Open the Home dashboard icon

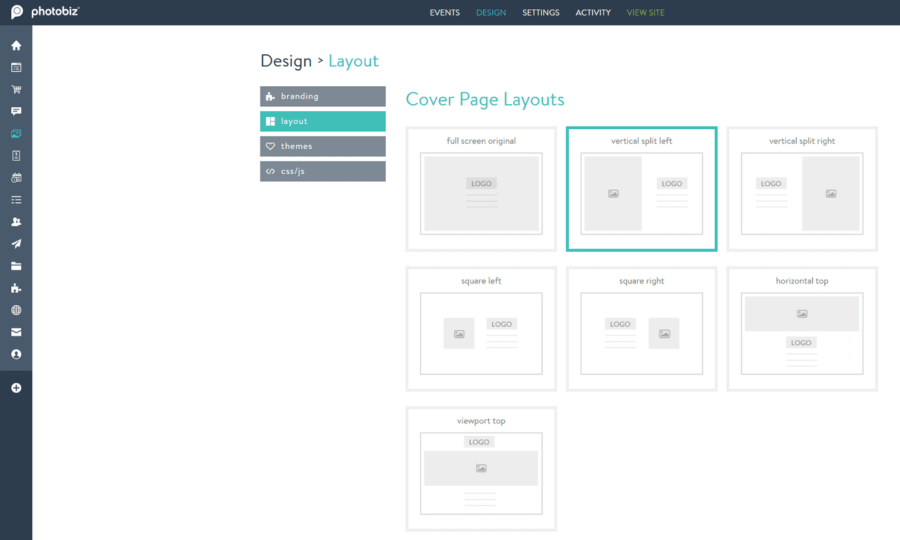pyautogui.click(x=16, y=45)
